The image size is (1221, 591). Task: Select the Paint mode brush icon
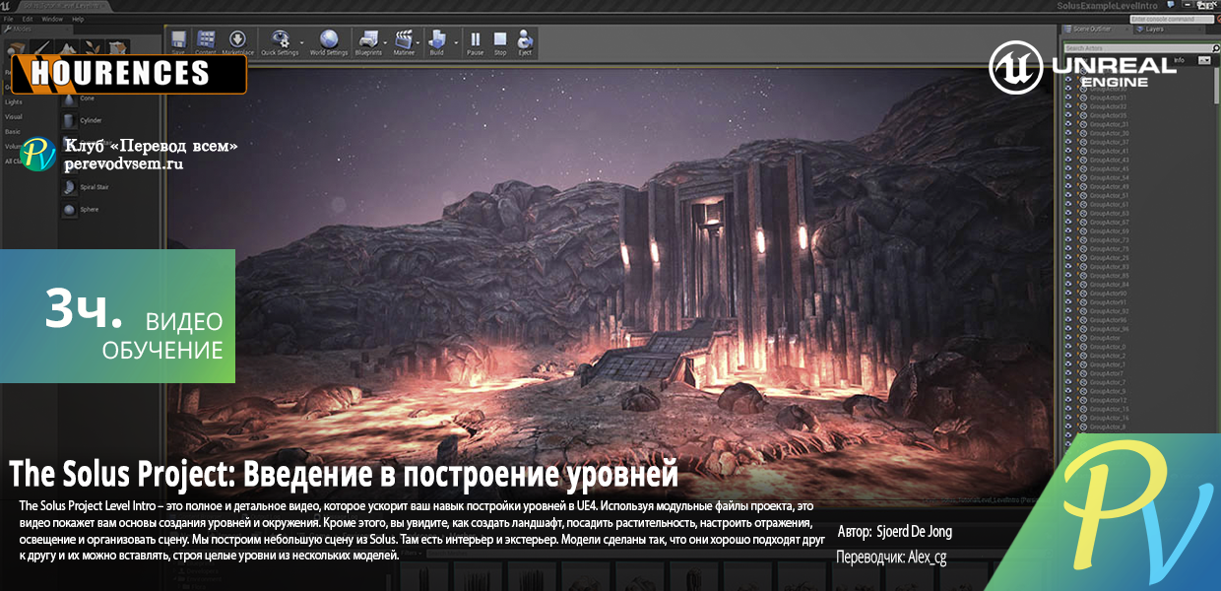(x=40, y=48)
